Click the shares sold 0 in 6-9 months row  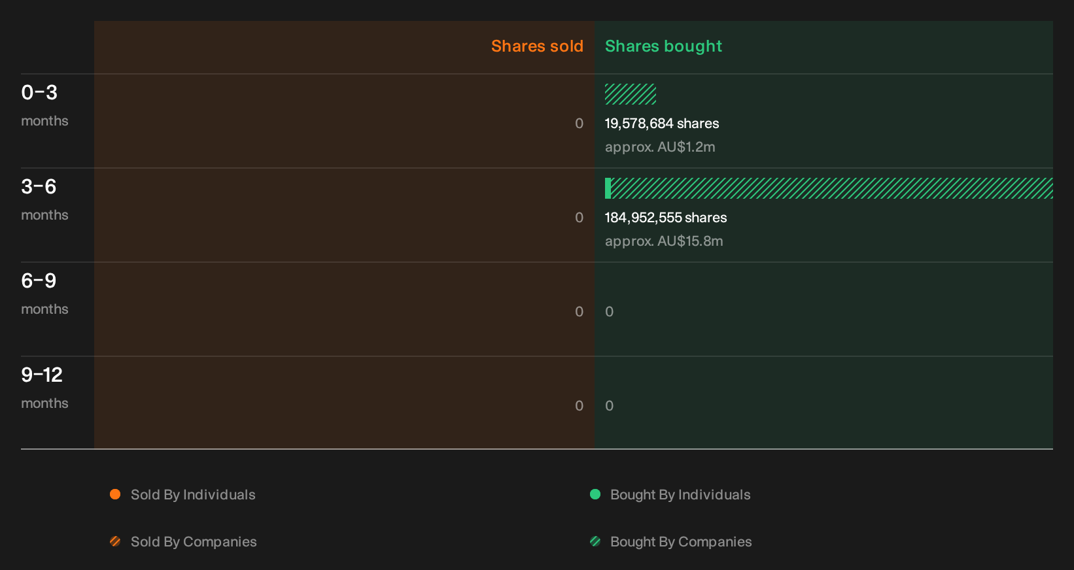(579, 312)
